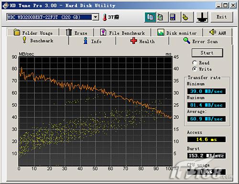
Task: Click the Error Scan magnifier icon
Action: 186,41
